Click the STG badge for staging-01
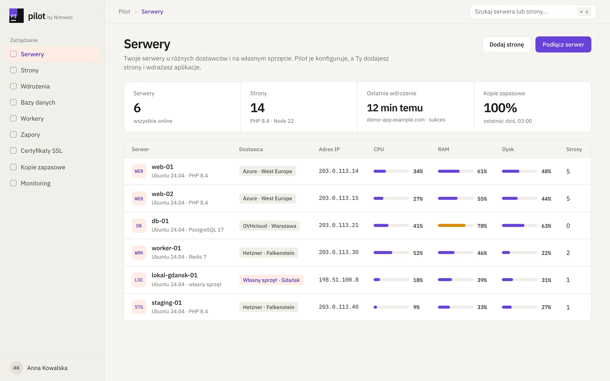 click(x=139, y=307)
